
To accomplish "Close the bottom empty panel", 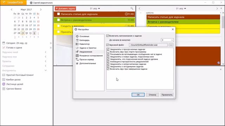I will (x=220, y=69).
